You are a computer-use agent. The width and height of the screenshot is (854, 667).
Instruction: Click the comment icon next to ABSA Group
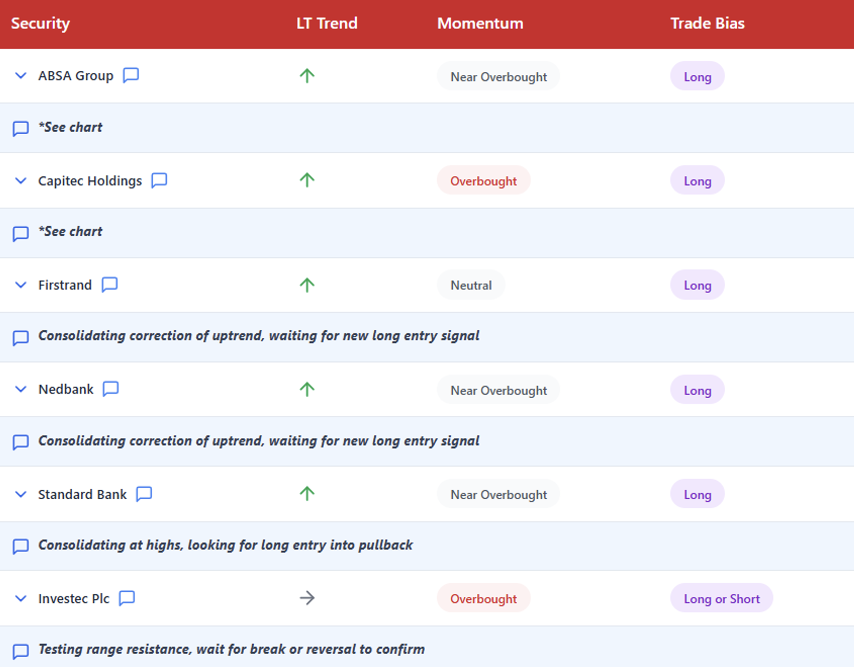131,75
